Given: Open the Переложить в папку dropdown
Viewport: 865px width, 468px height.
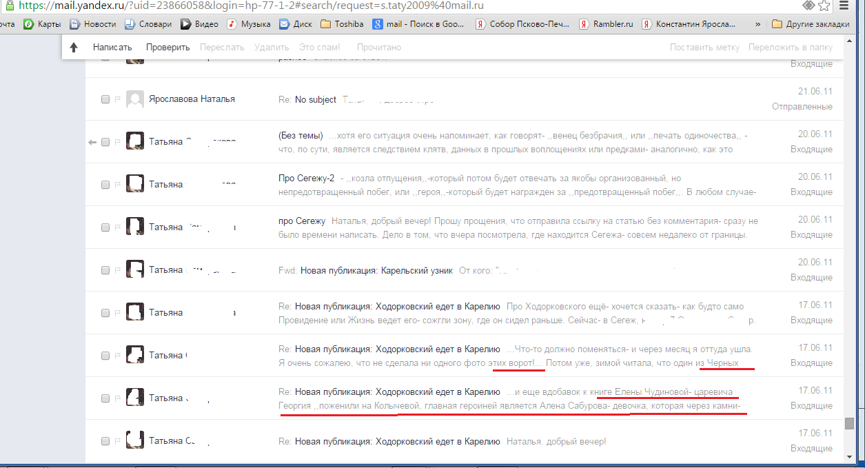Looking at the screenshot, I should click(x=791, y=48).
